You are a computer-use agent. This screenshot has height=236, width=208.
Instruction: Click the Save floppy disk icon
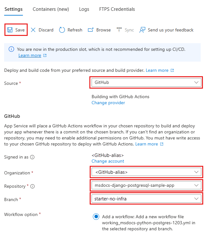tap(10, 30)
